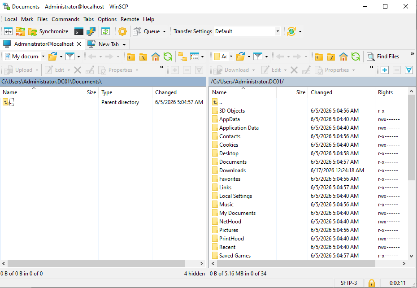The height and width of the screenshot is (288, 417).
Task: Sort local panel by Name column header
Action: [34, 92]
